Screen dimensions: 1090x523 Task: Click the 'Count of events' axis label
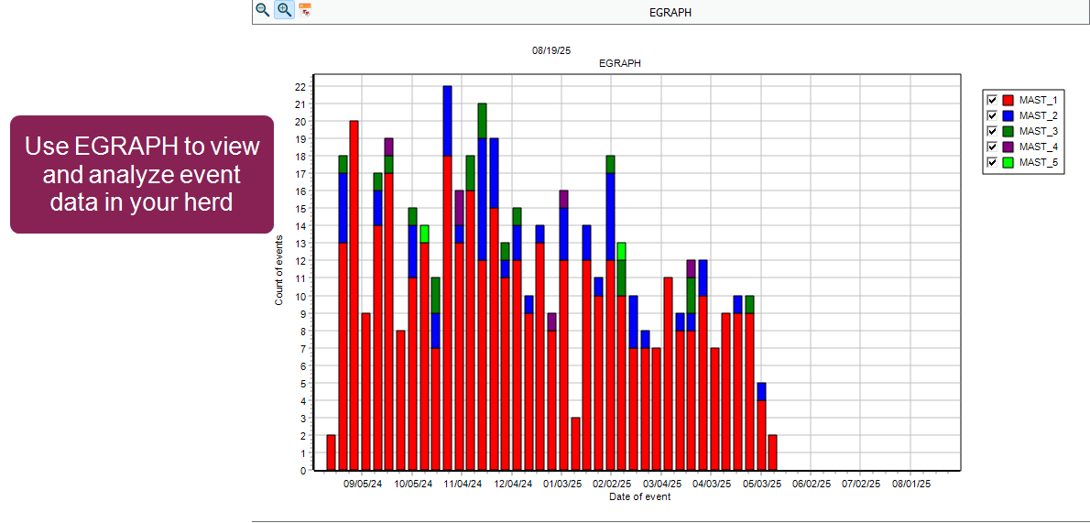point(279,270)
